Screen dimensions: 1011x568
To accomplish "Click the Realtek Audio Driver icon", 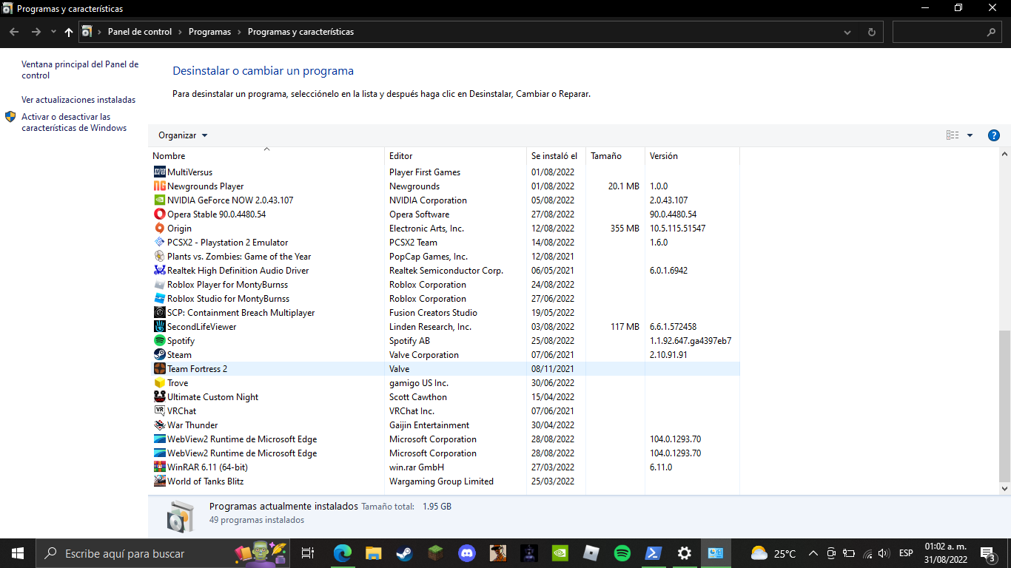I will pyautogui.click(x=159, y=271).
